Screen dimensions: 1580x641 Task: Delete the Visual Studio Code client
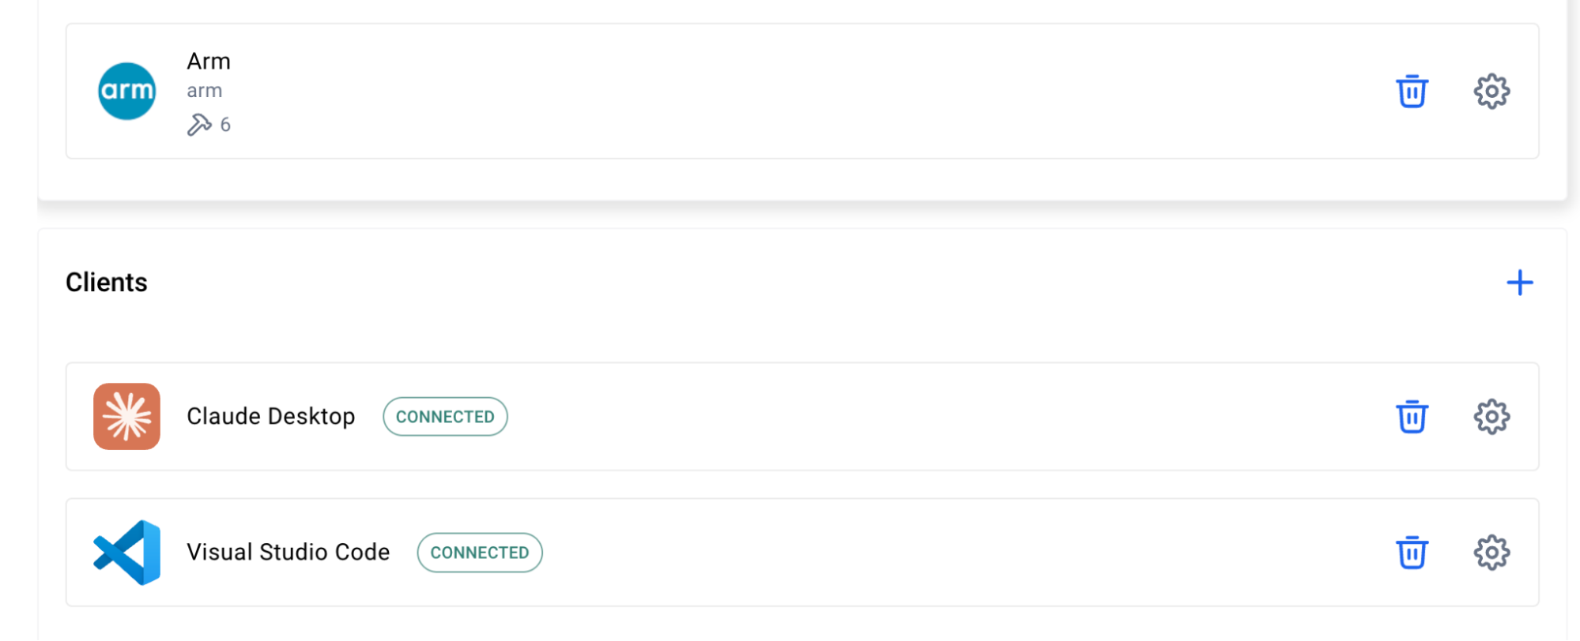(x=1412, y=553)
